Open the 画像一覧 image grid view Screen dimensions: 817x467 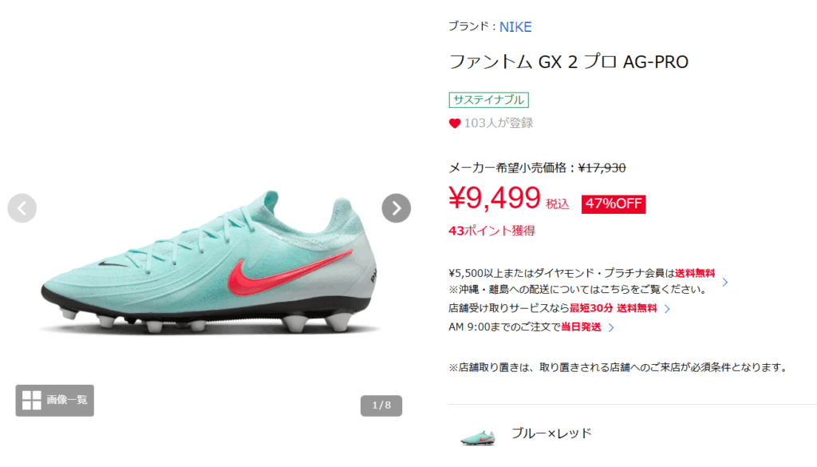[55, 400]
